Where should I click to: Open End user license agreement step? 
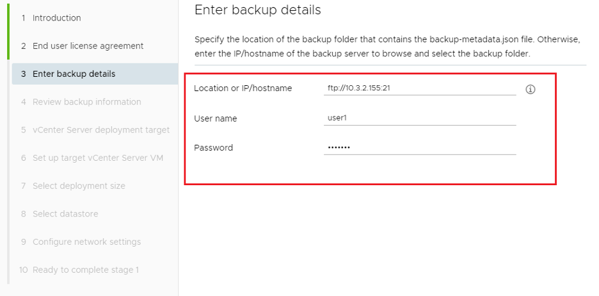point(88,46)
